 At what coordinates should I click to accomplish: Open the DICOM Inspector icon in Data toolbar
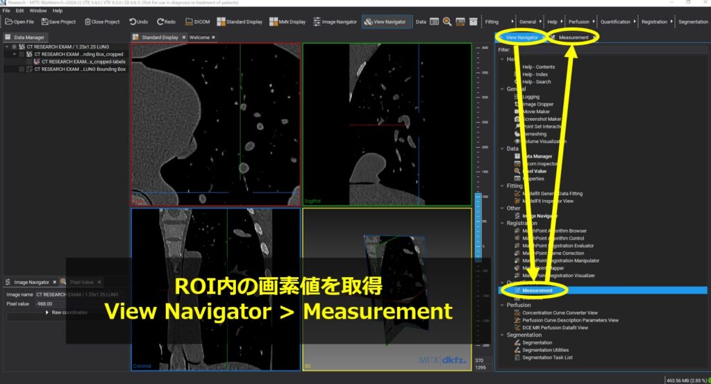pos(460,22)
